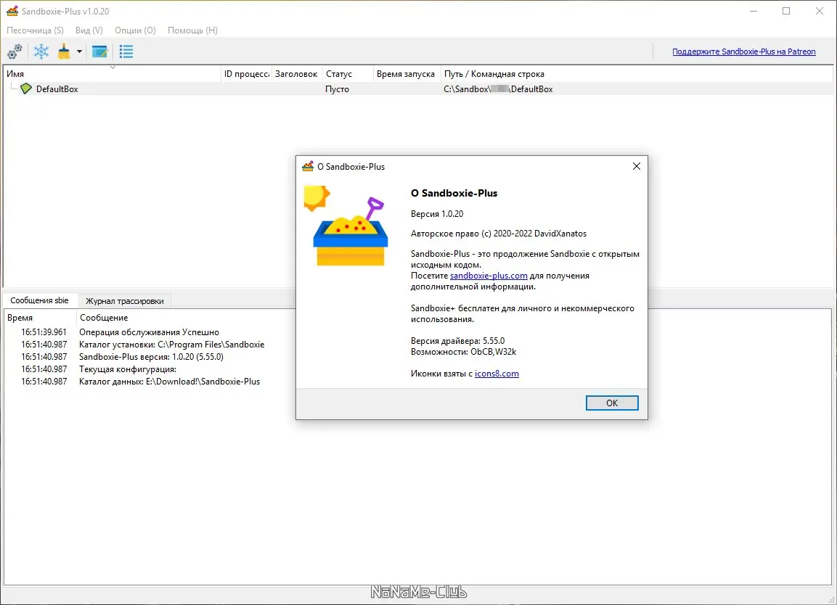Maximize the Sandboxie-Plus main window
Image resolution: width=837 pixels, height=605 pixels.
pyautogui.click(x=786, y=11)
